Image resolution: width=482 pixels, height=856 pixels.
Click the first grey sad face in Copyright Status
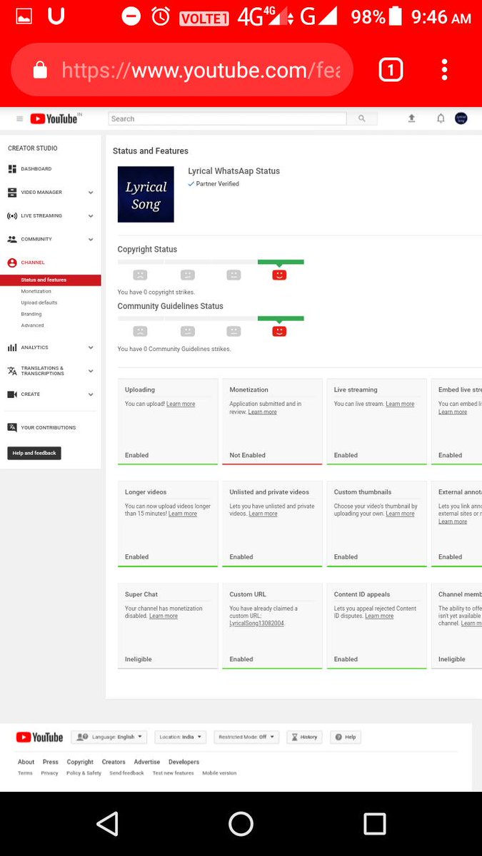point(140,275)
